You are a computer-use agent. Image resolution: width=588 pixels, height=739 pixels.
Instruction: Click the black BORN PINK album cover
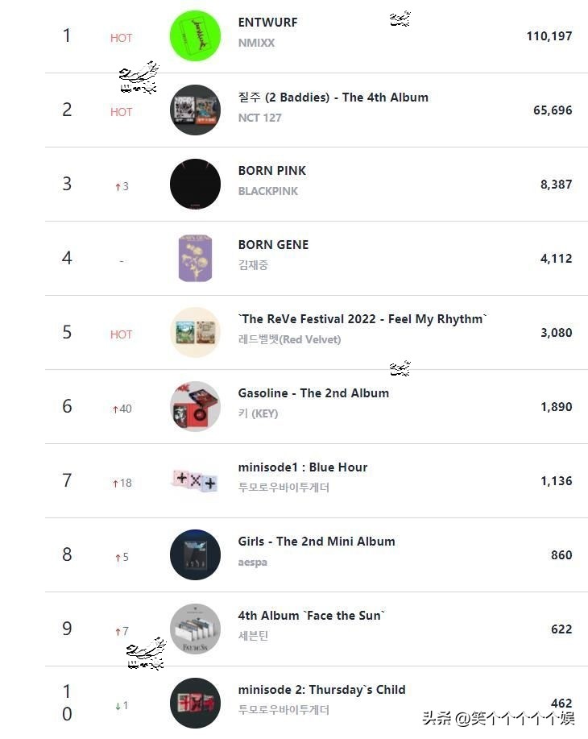click(x=195, y=184)
